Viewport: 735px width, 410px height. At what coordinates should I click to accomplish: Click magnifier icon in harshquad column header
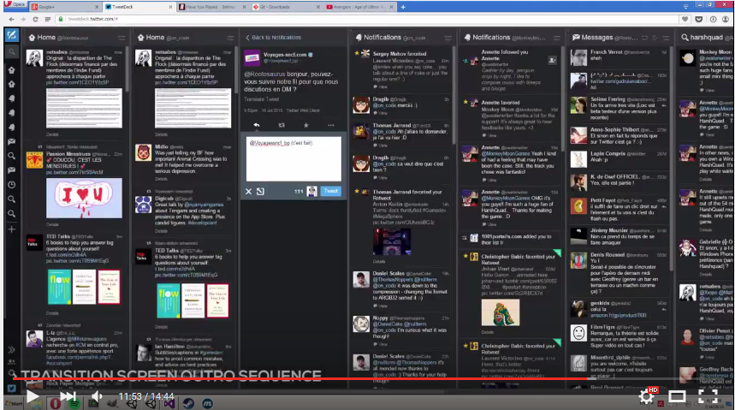tap(685, 38)
